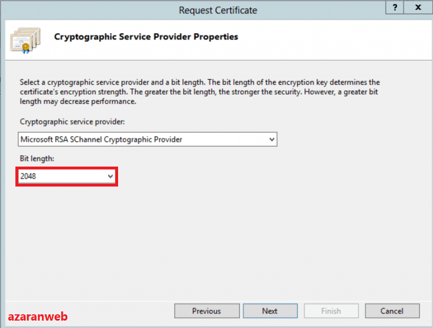Click the Request Certificate title bar
Viewport: 433px width, 328px height.
(218, 10)
